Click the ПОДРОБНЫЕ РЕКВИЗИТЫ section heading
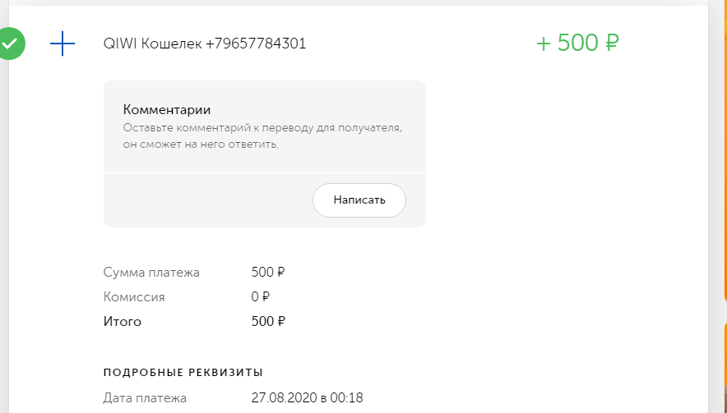Image resolution: width=727 pixels, height=413 pixels. click(x=183, y=373)
